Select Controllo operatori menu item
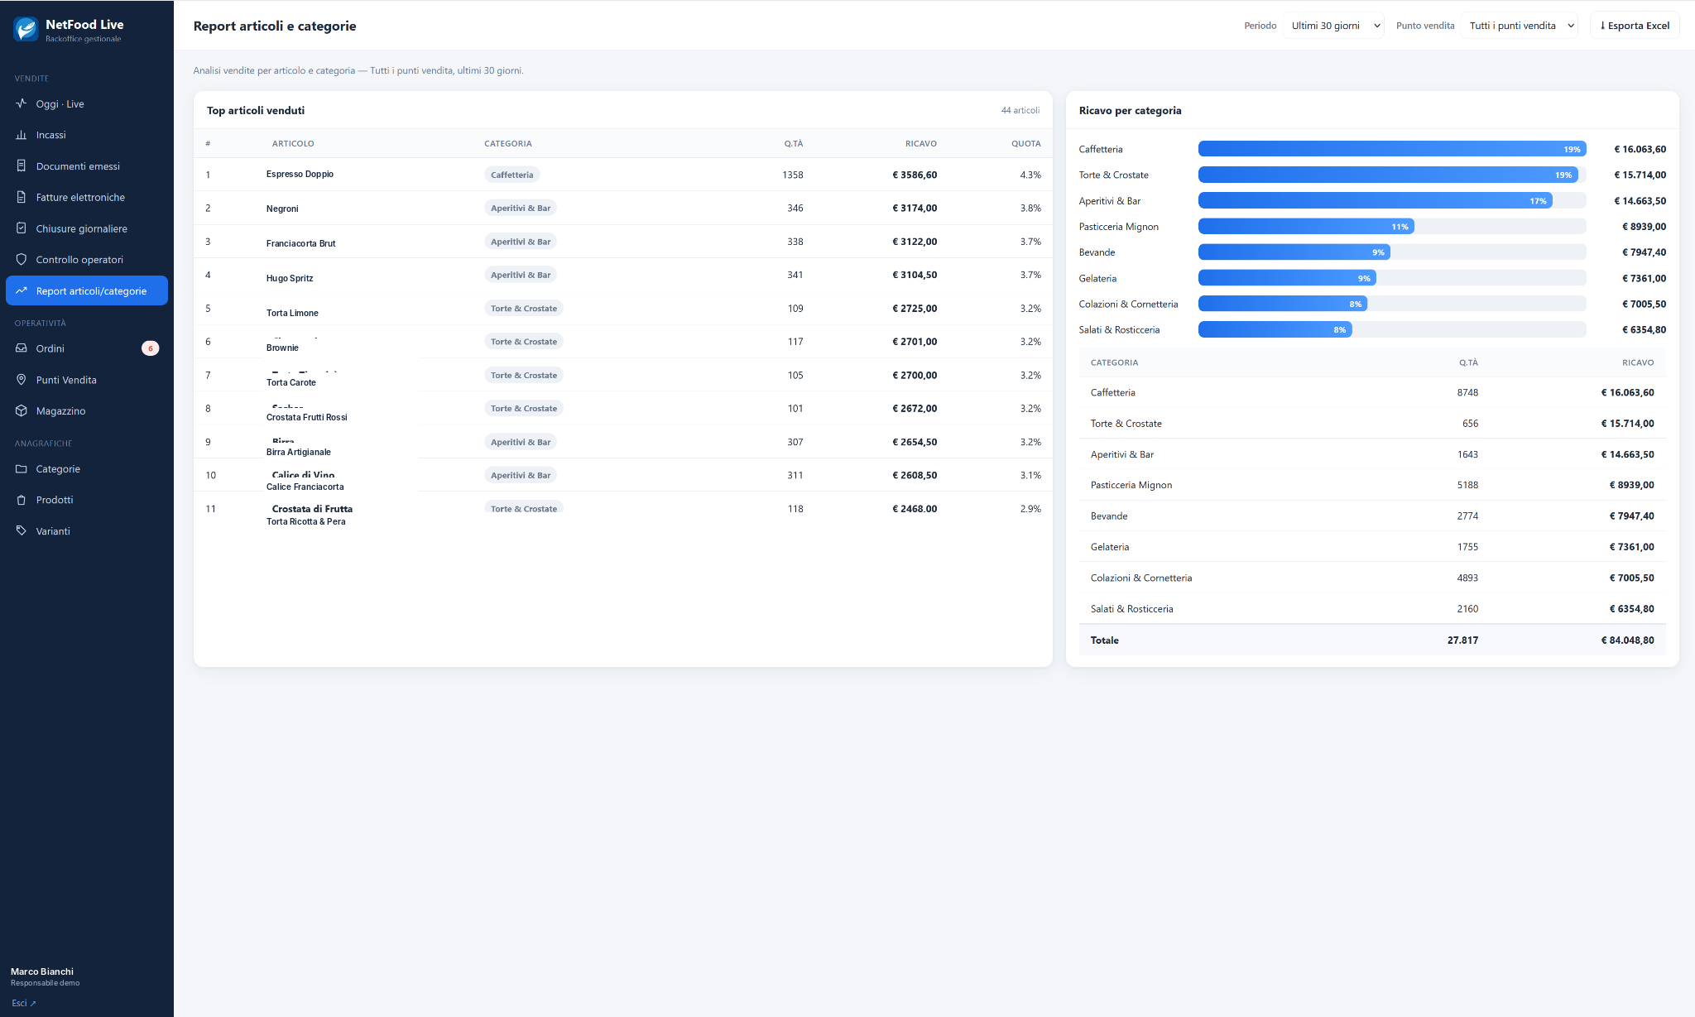1695x1017 pixels. 87,259
